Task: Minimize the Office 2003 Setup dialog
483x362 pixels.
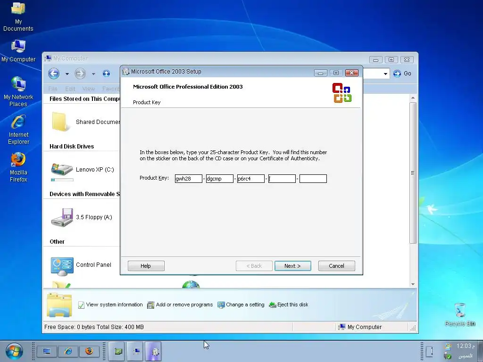Action: 321,73
